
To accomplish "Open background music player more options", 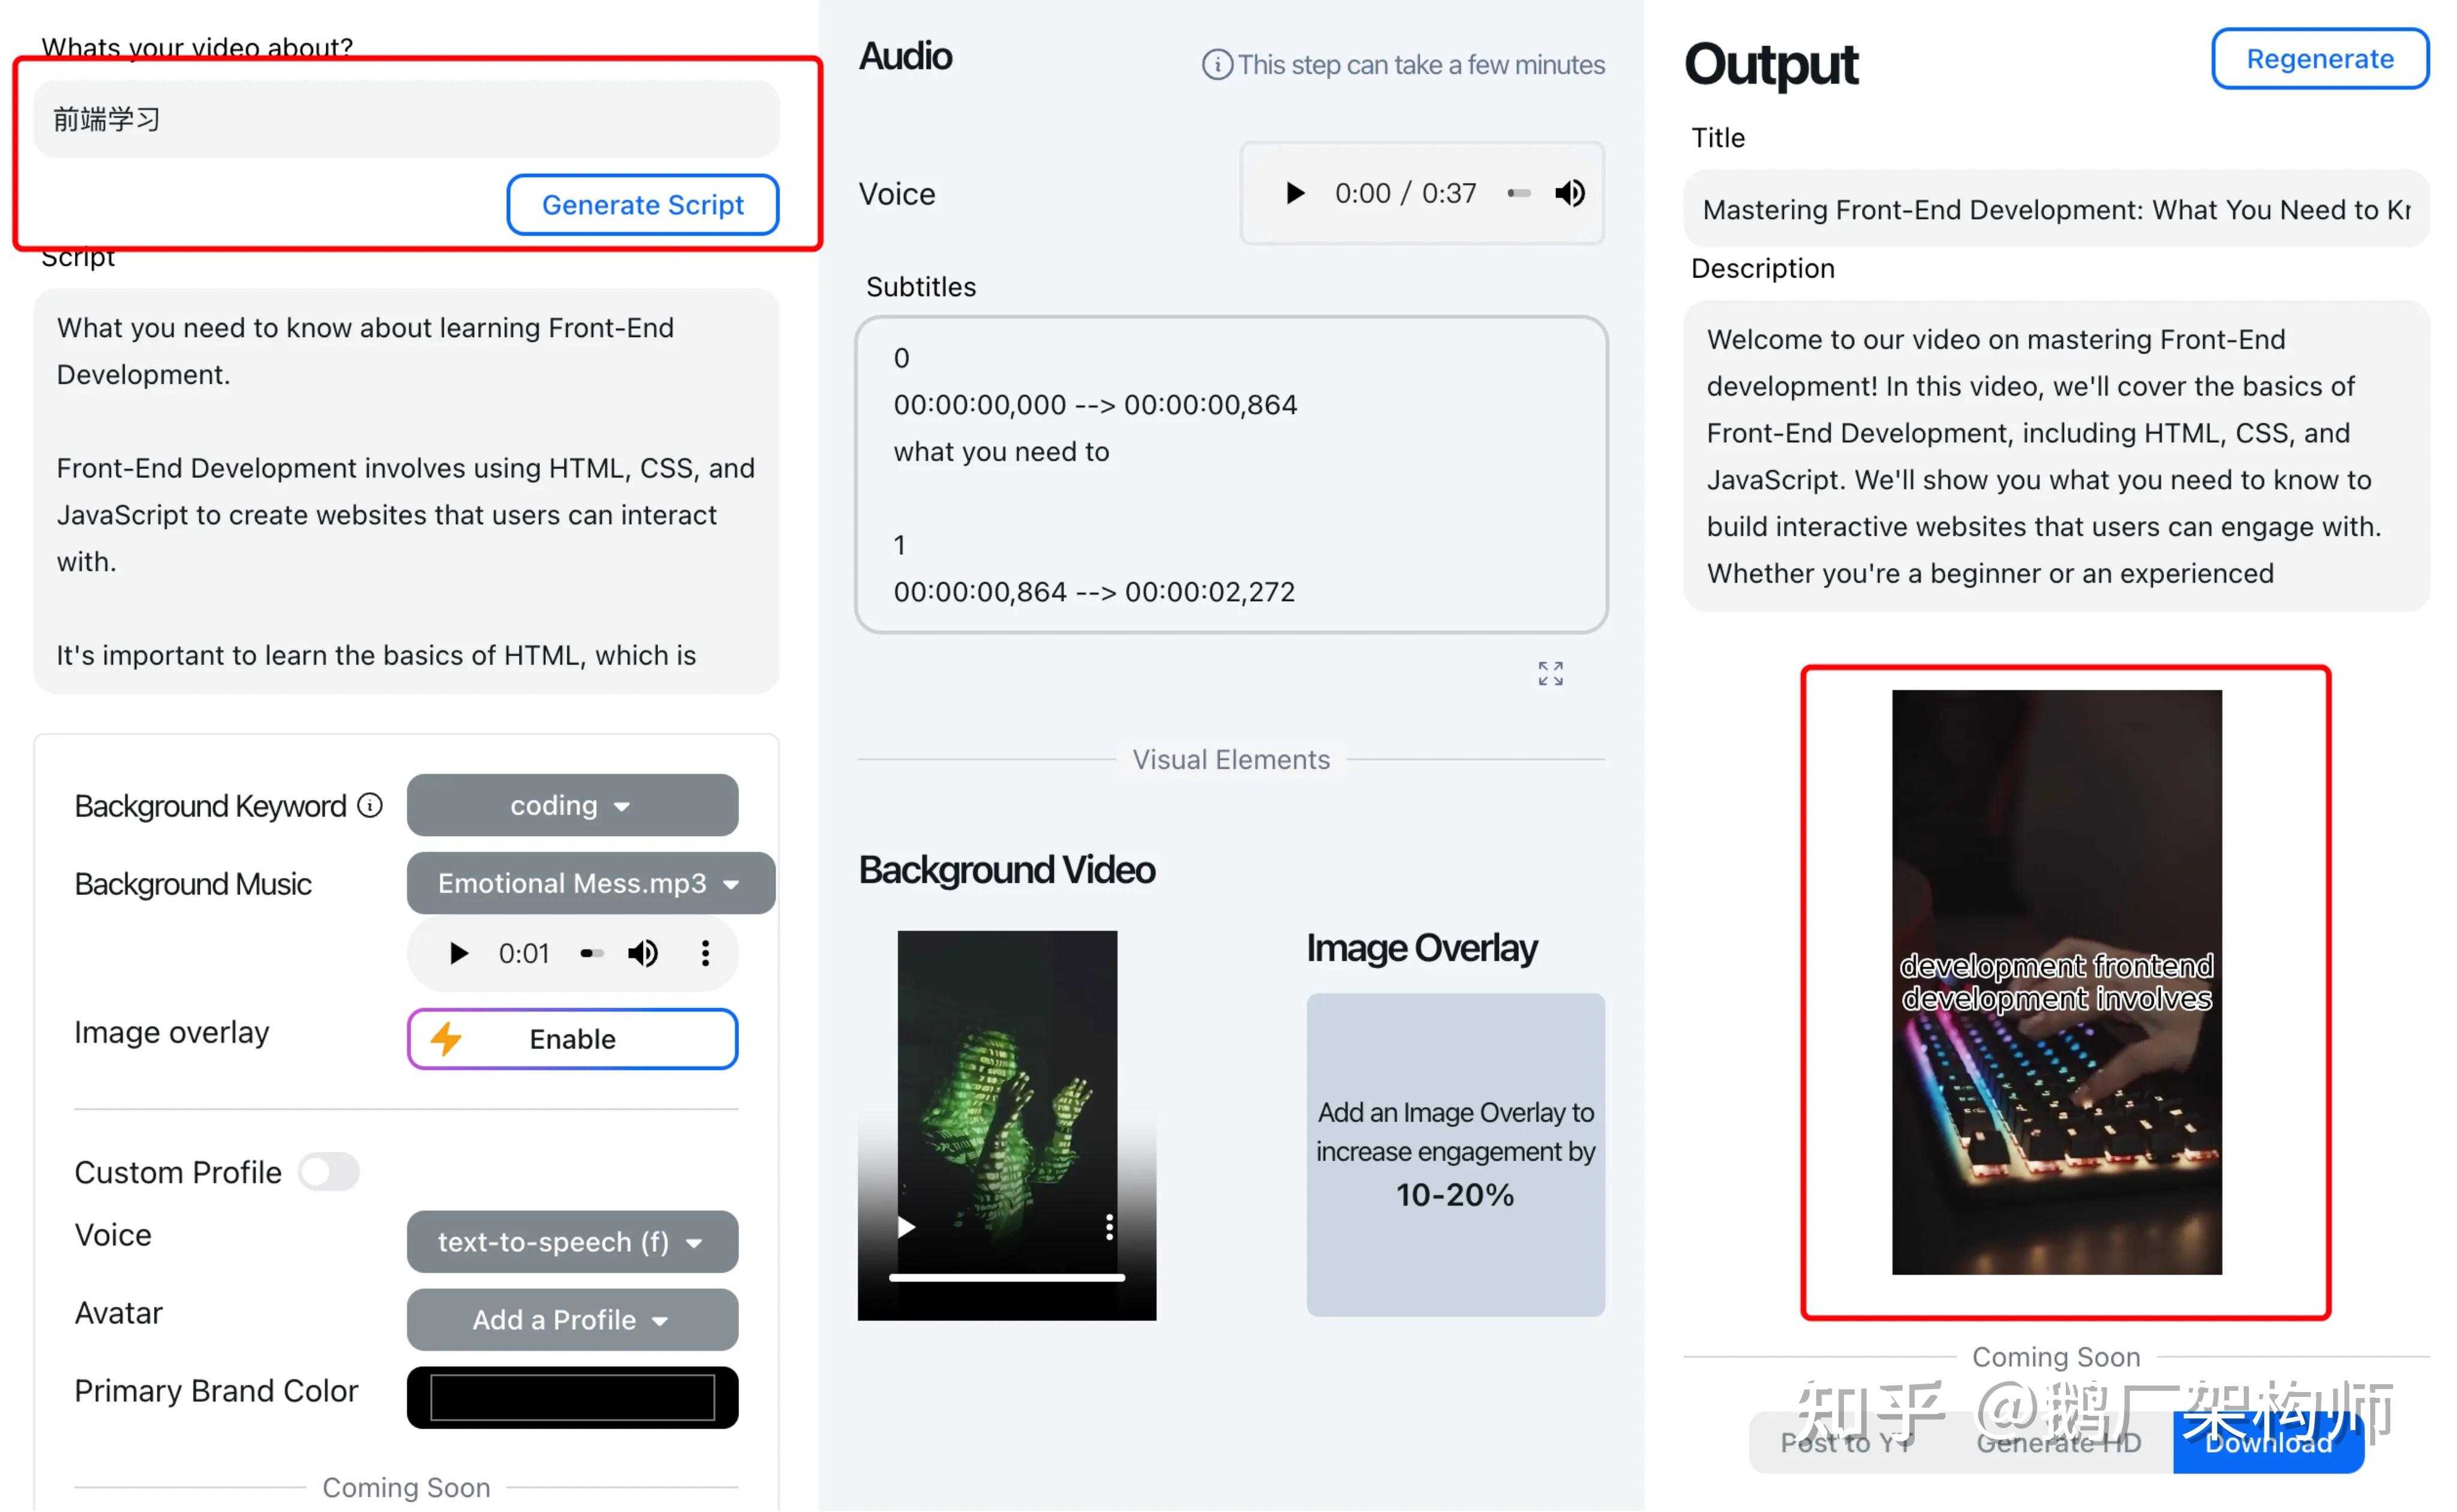I will (x=705, y=953).
